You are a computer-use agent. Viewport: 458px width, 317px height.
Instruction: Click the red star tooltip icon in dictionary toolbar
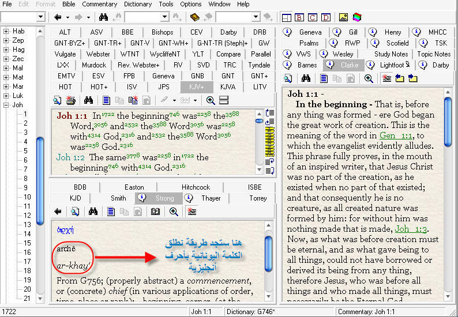[x=192, y=212]
